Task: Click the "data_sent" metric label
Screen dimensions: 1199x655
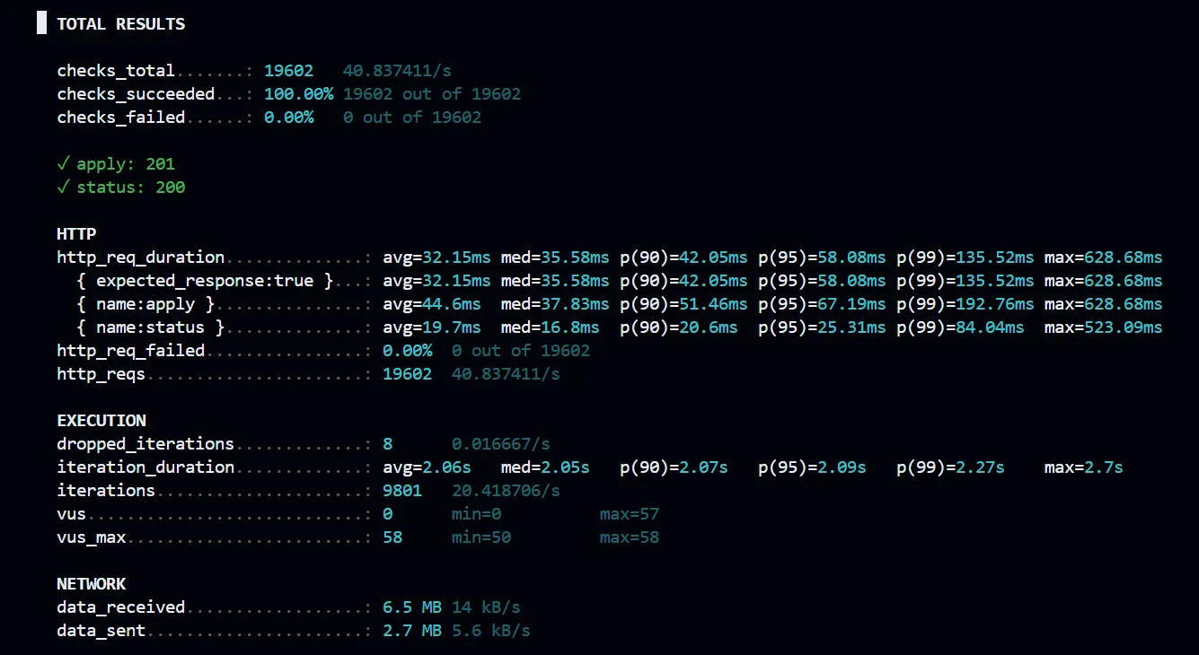Action: 101,631
